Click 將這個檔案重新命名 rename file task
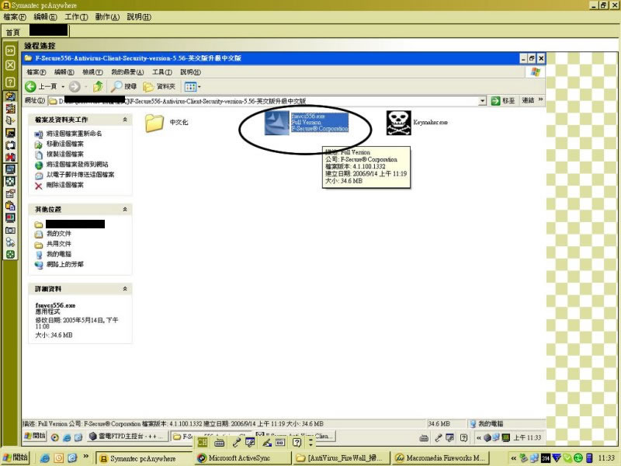Screen dimensions: 621x466 point(74,134)
